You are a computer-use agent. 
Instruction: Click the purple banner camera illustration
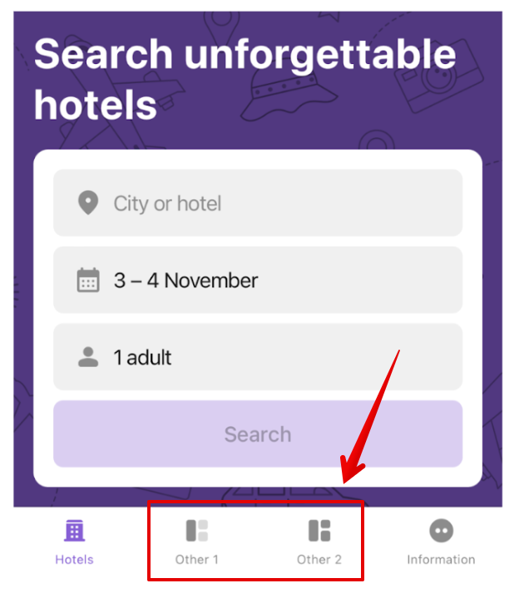click(439, 76)
